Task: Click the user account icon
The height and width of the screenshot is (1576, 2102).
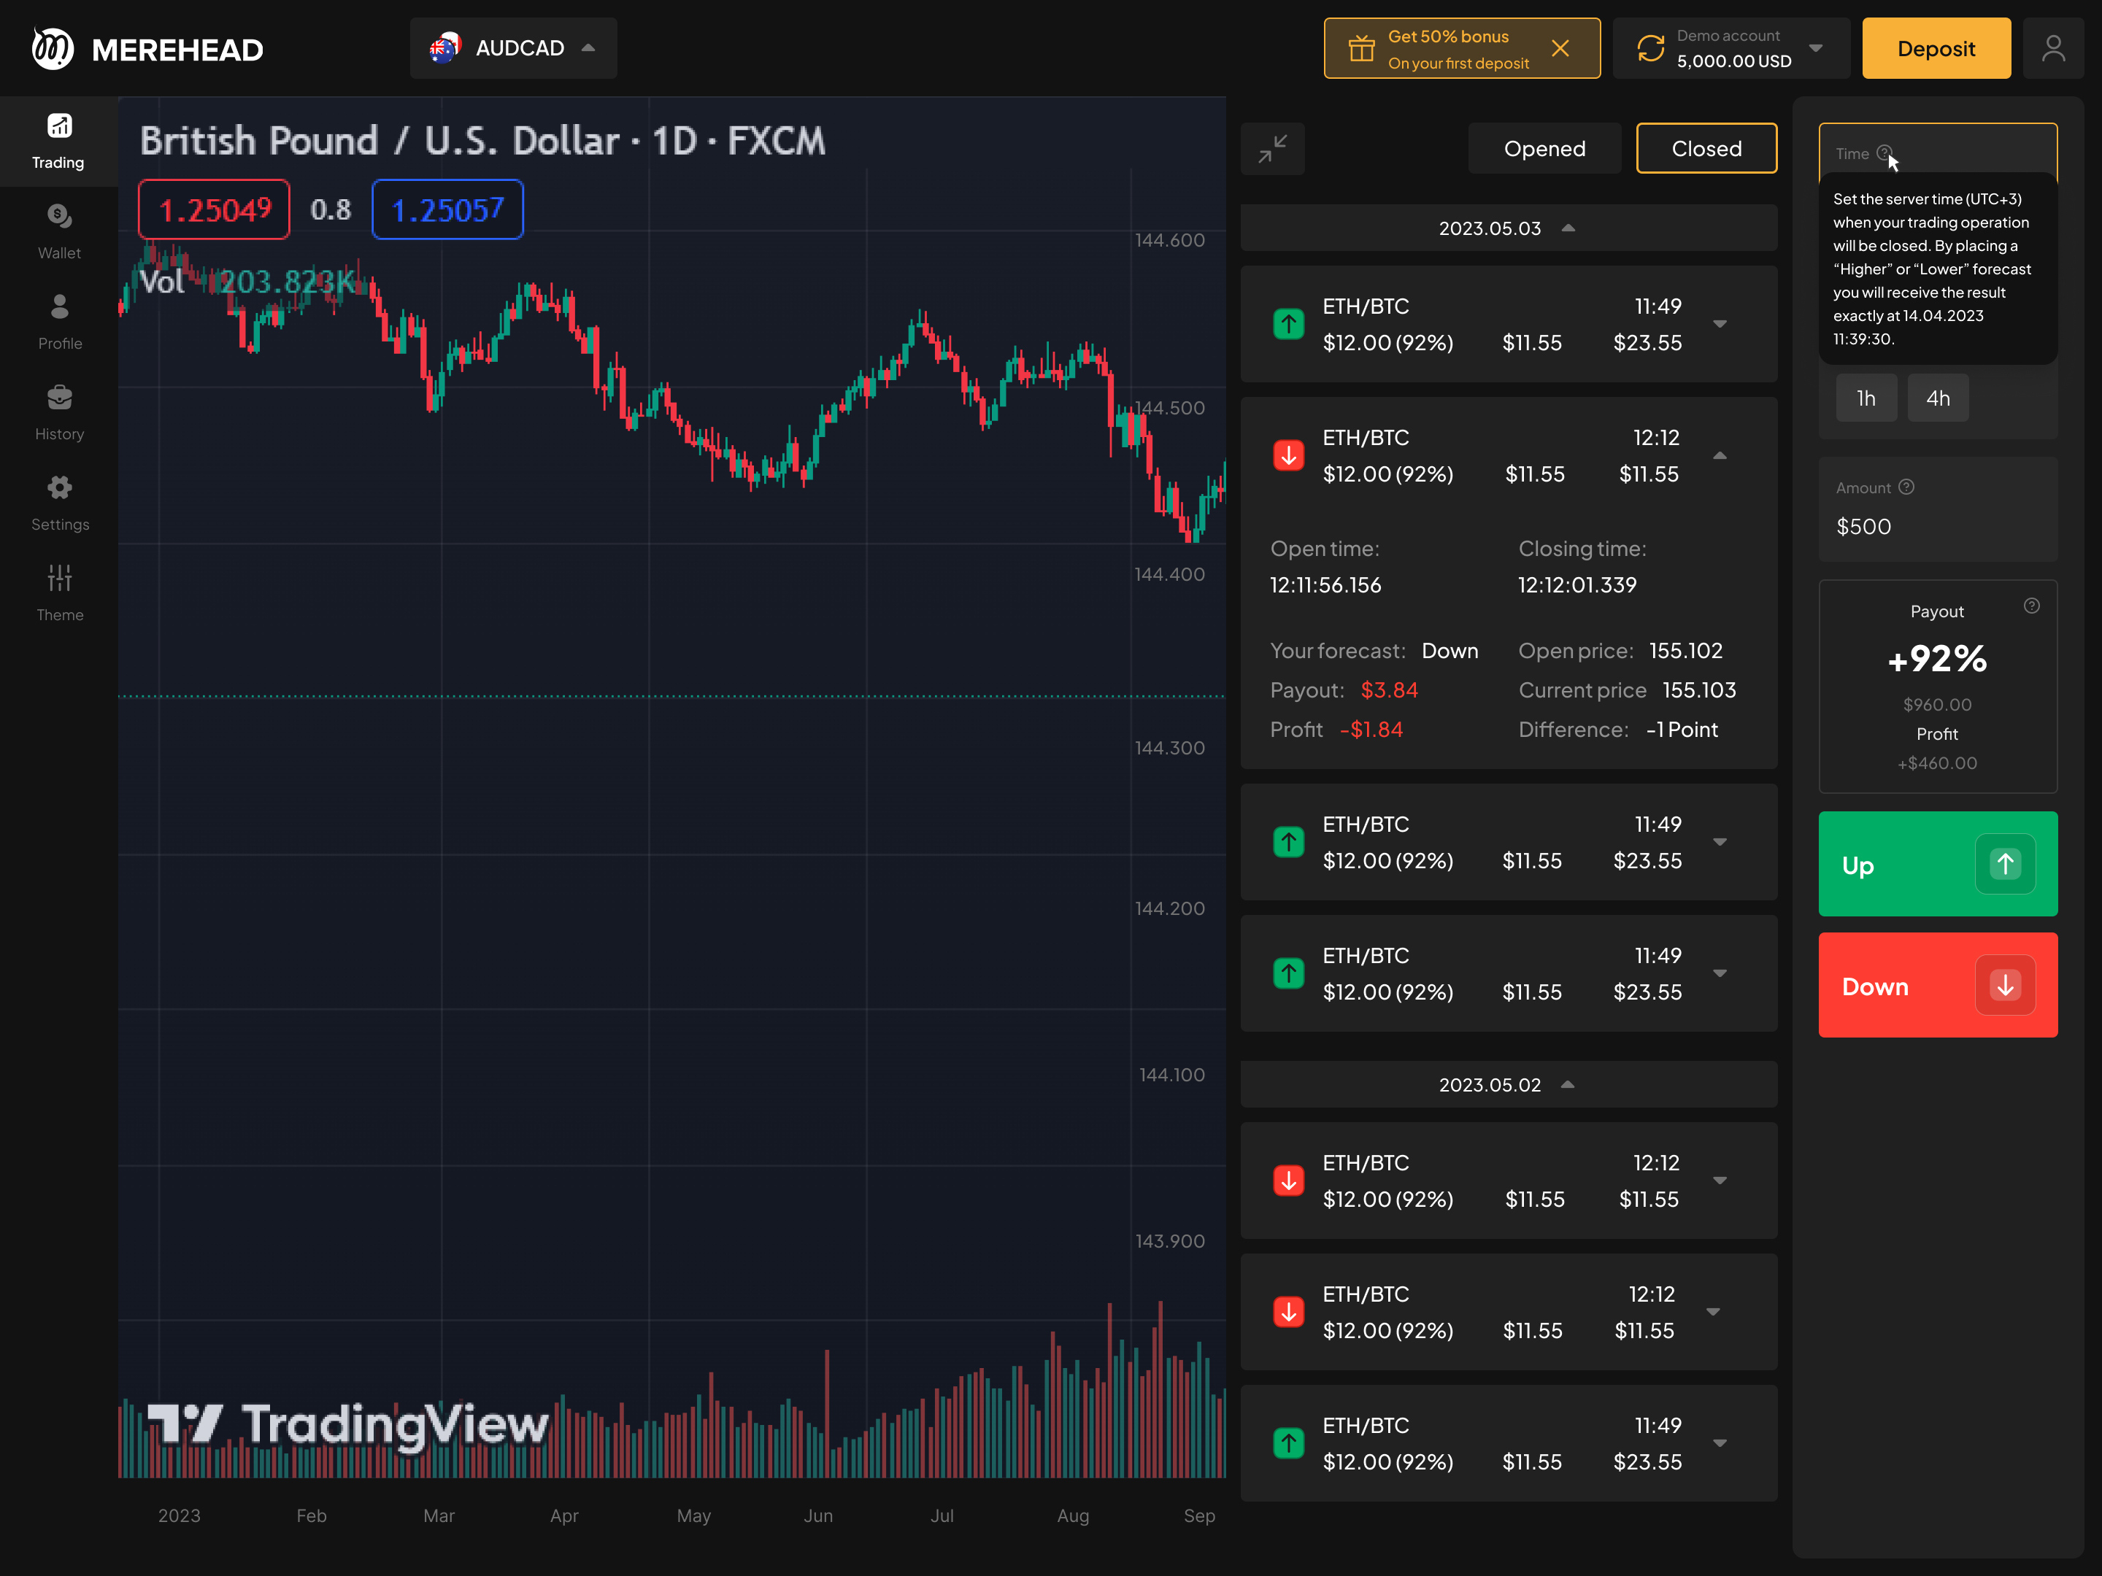Action: pos(2052,48)
